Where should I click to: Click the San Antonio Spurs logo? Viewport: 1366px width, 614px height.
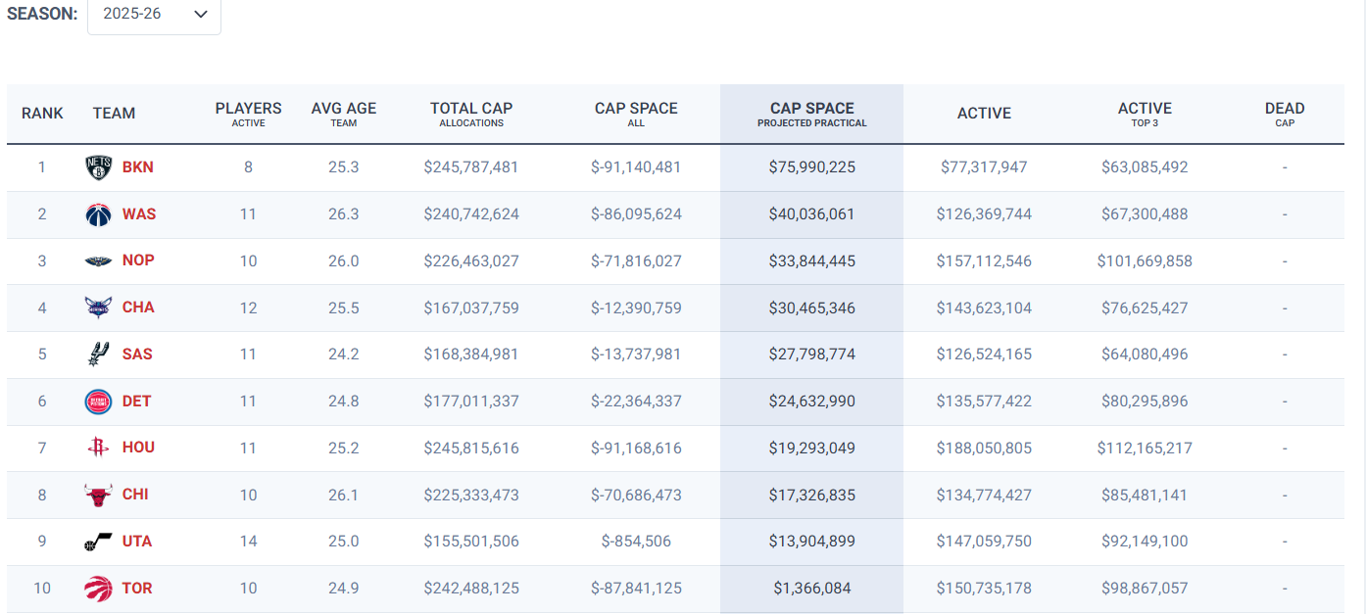tap(99, 354)
